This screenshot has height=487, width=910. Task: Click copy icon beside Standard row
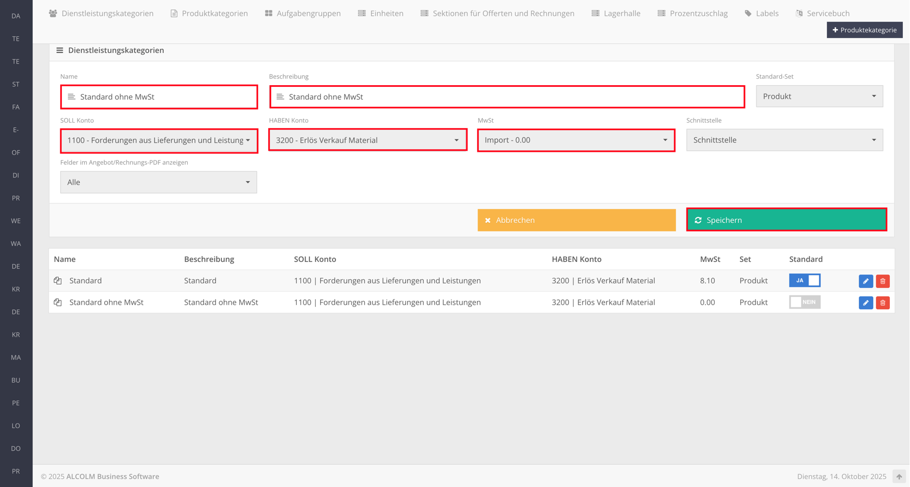coord(58,280)
